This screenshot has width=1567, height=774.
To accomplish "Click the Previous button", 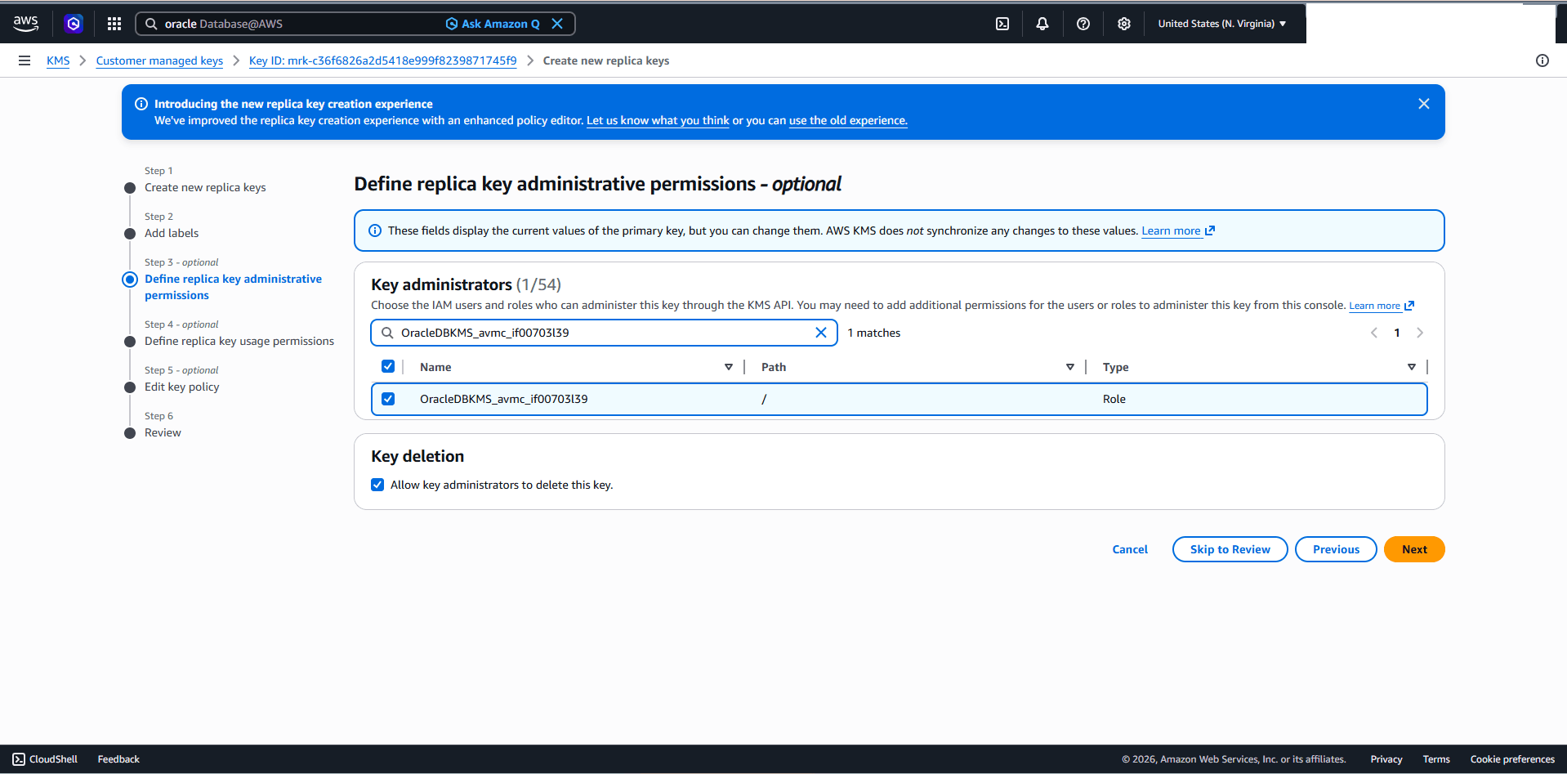I will 1336,549.
